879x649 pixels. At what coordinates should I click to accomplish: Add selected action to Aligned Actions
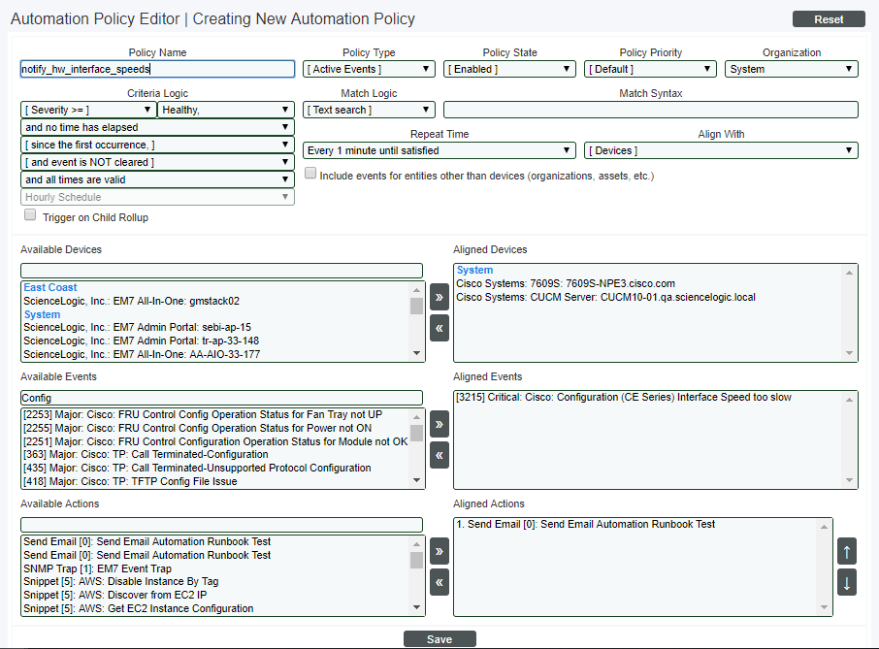click(439, 551)
